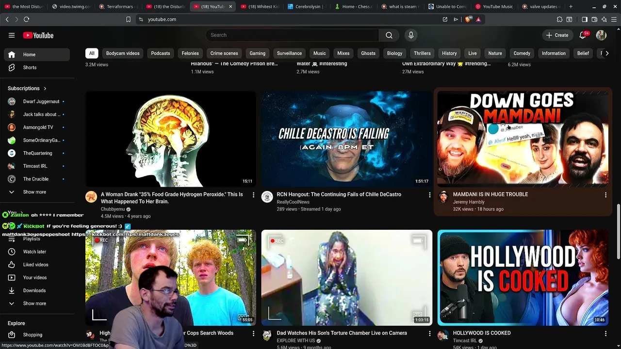Show more category chips with the right arrow
Screen dimensions: 621x349
point(606,53)
